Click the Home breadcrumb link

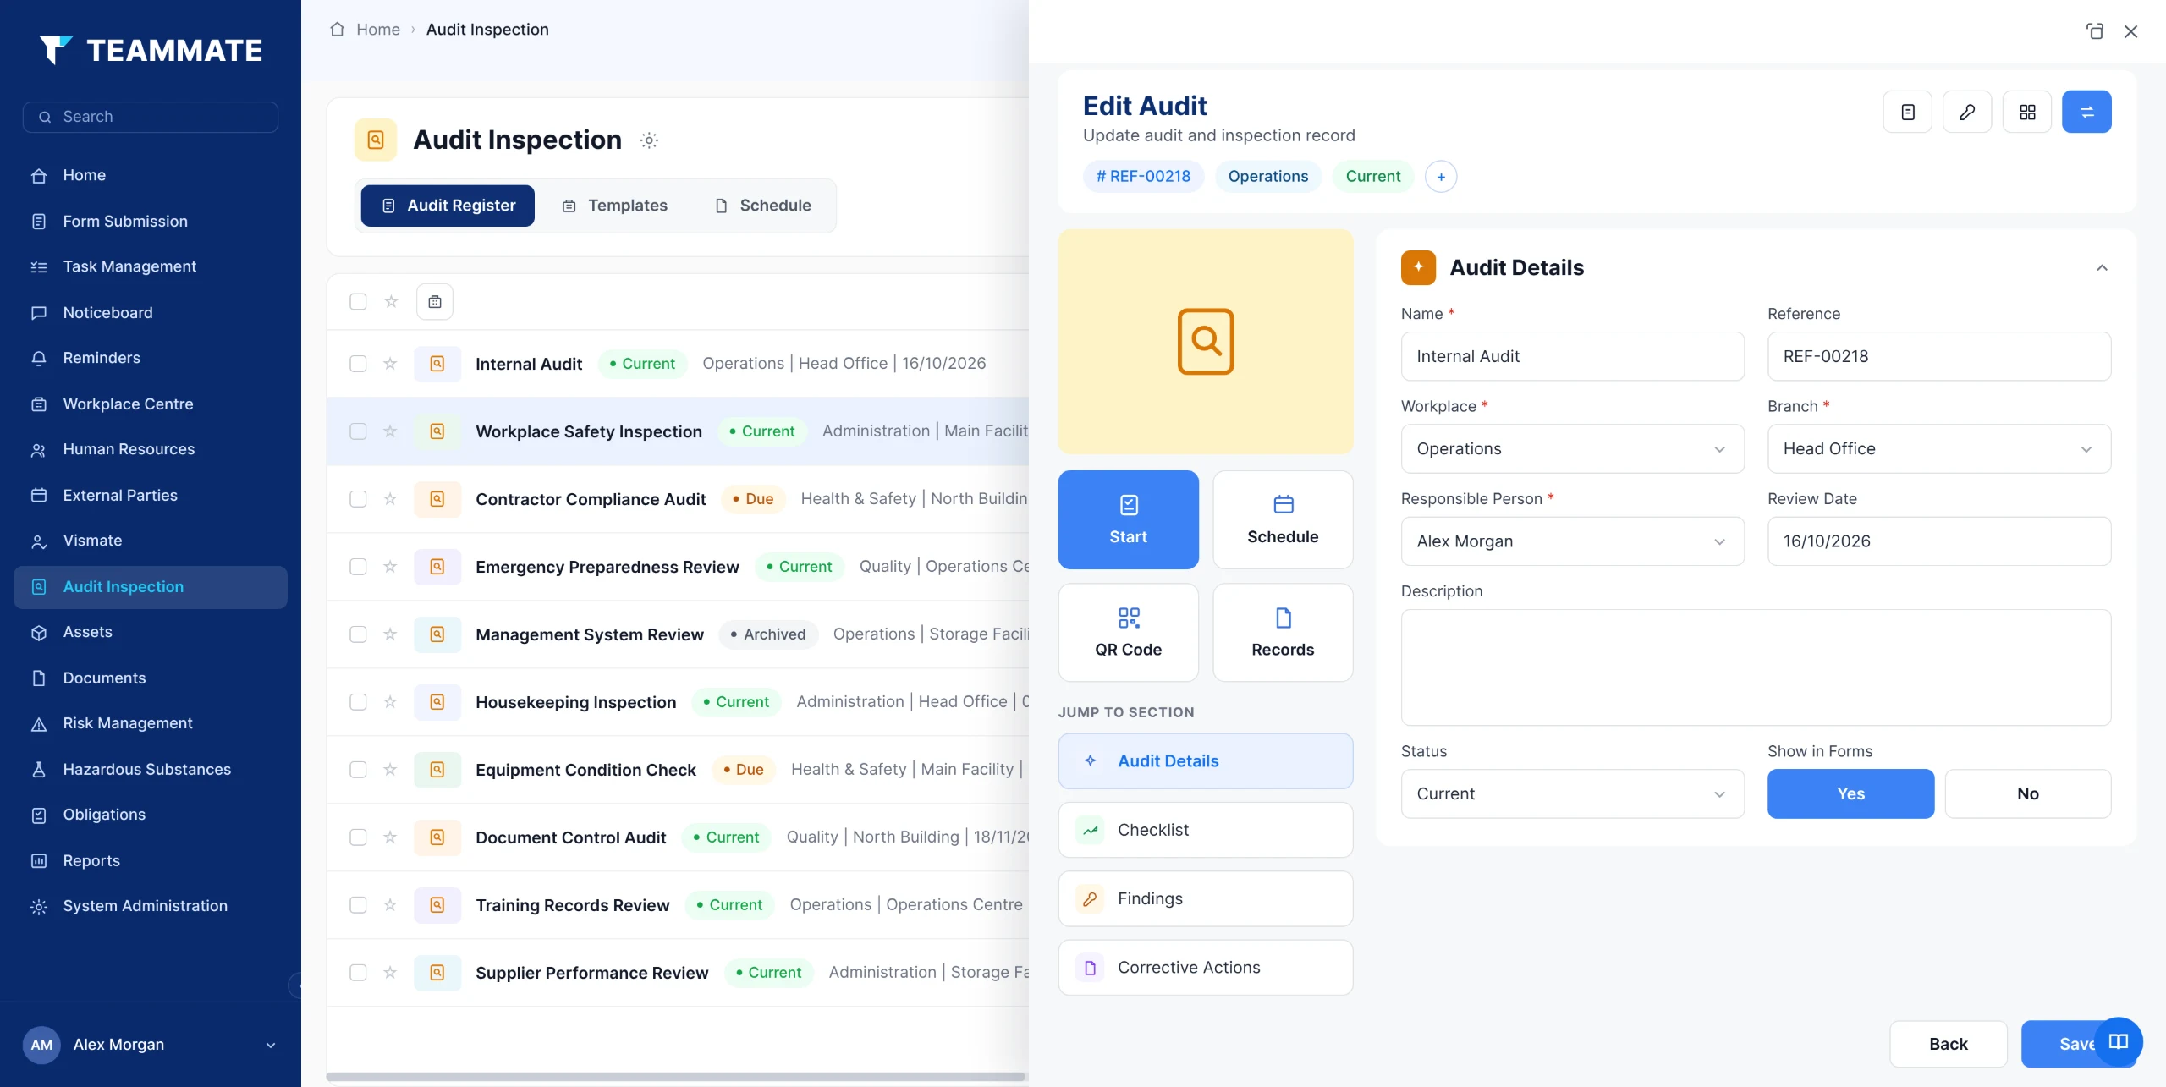(378, 30)
